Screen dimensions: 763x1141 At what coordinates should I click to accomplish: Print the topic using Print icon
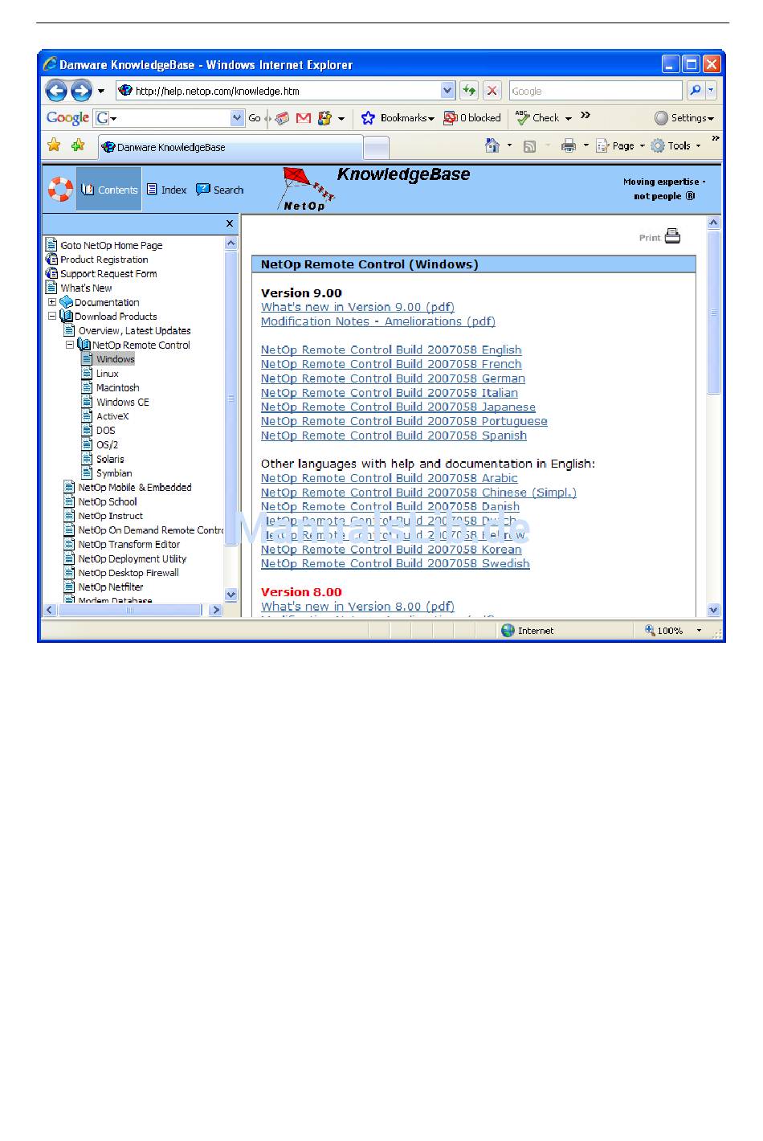(672, 236)
